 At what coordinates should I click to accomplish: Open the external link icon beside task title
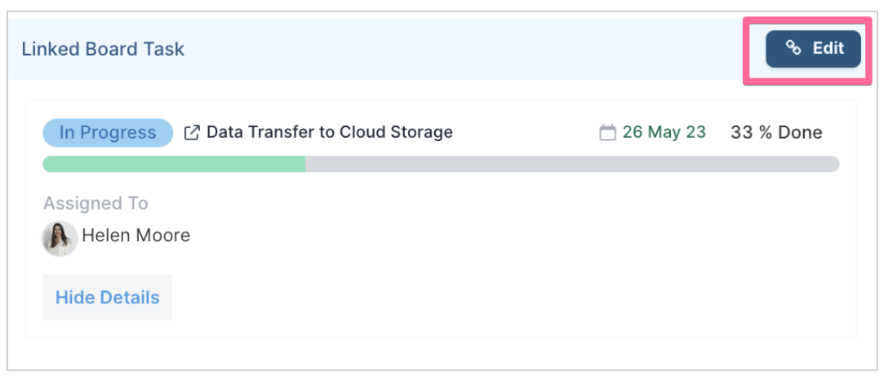tap(192, 133)
